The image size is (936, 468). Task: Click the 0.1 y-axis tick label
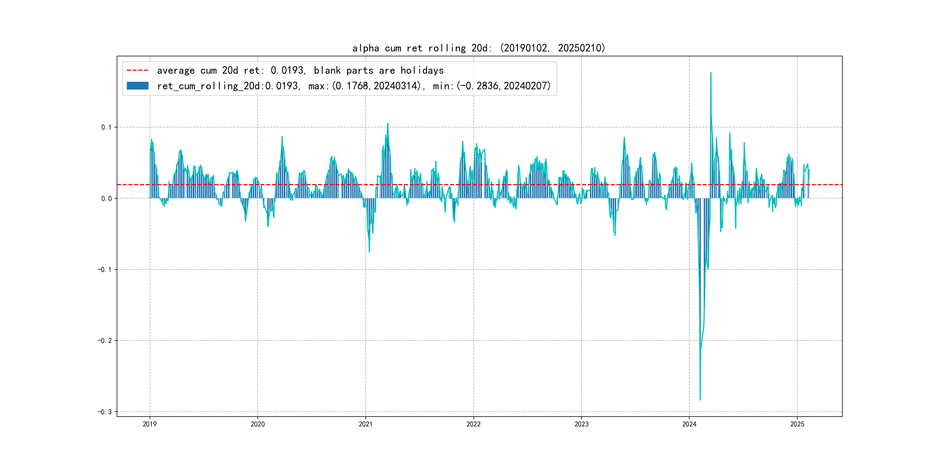pos(106,127)
